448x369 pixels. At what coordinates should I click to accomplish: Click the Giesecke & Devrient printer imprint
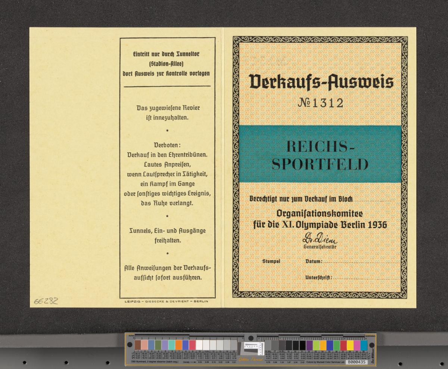coord(167,301)
